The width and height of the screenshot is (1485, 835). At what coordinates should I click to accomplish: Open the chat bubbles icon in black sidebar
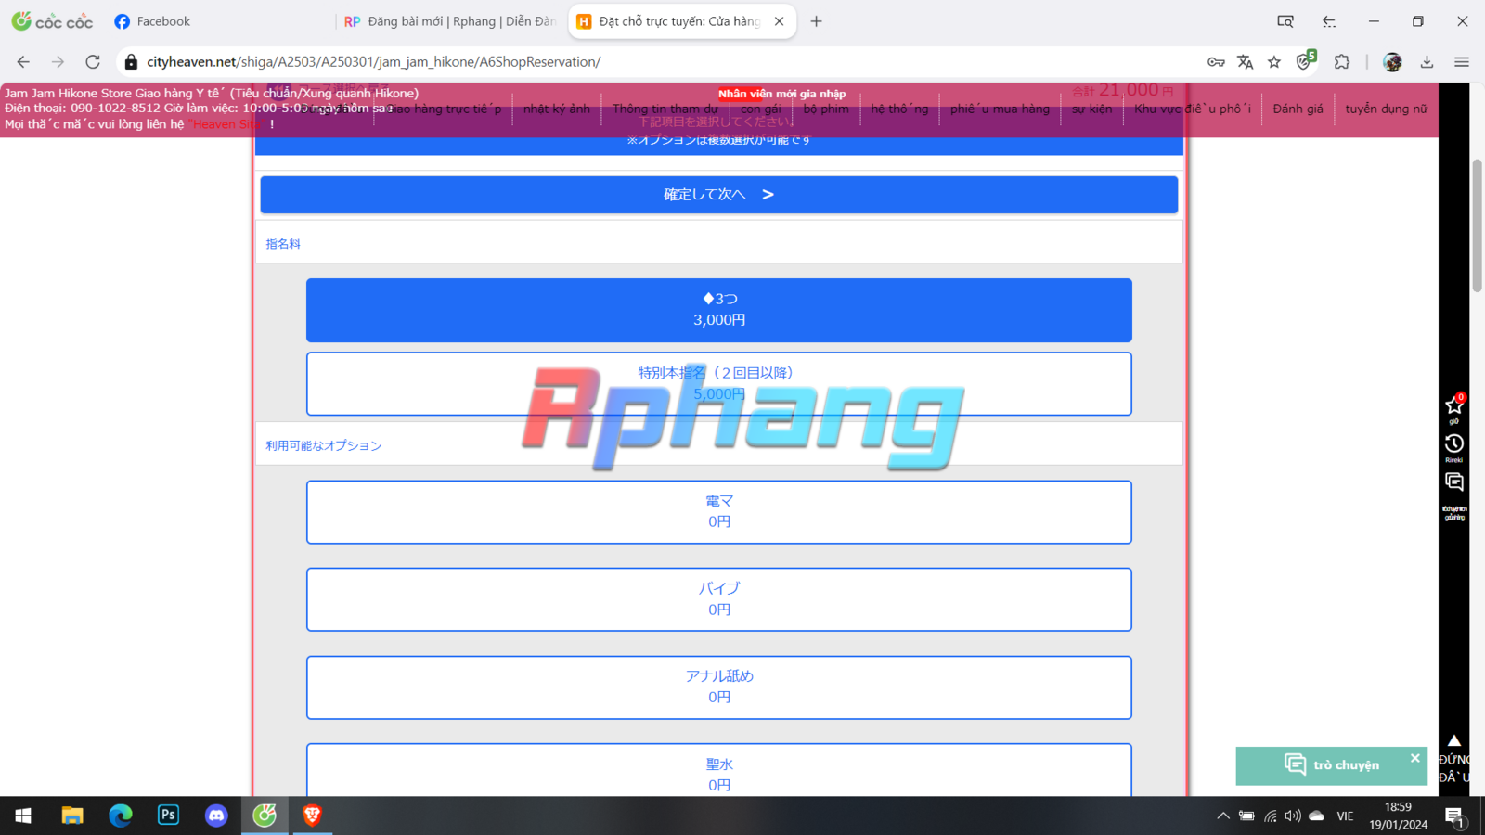click(1454, 482)
